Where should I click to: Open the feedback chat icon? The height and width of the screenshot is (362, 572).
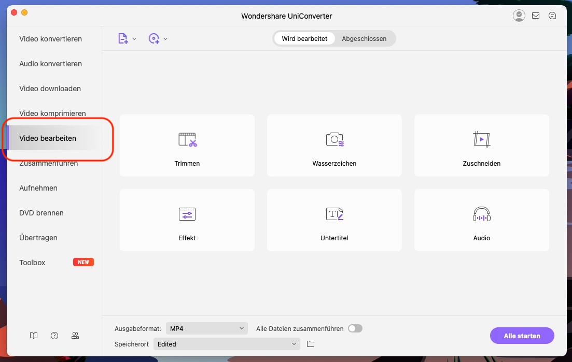click(x=552, y=16)
